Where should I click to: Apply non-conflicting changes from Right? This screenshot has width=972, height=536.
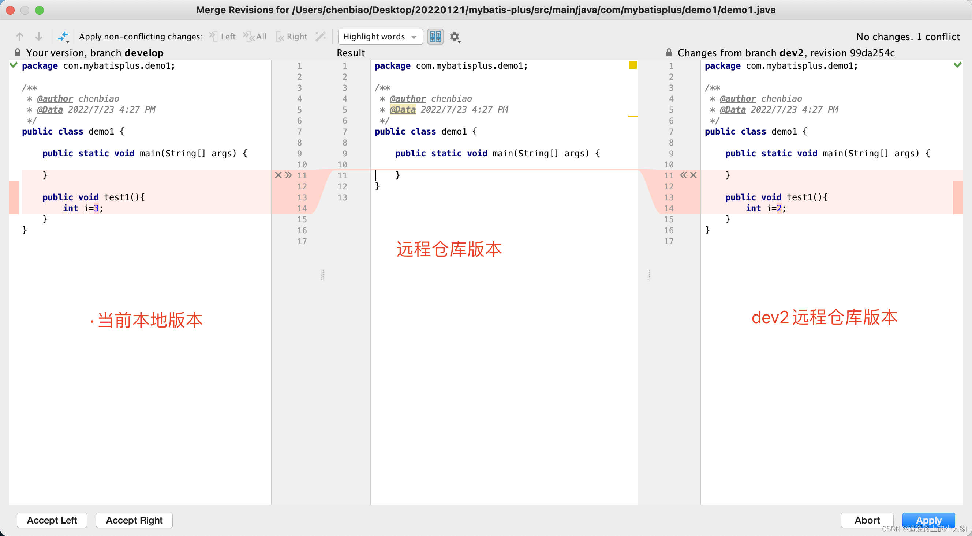292,37
